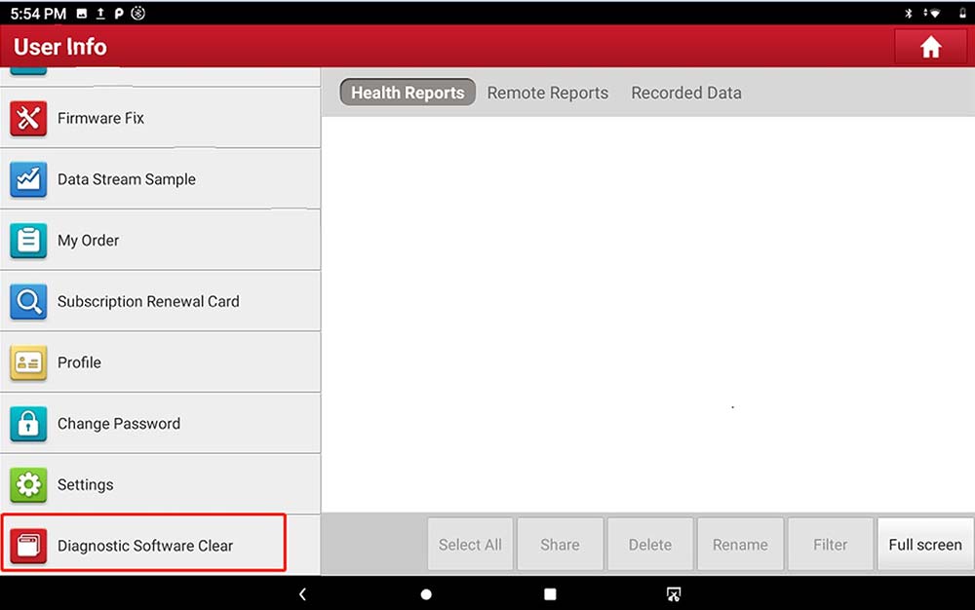Click the Delete button
The height and width of the screenshot is (610, 975).
[649, 544]
